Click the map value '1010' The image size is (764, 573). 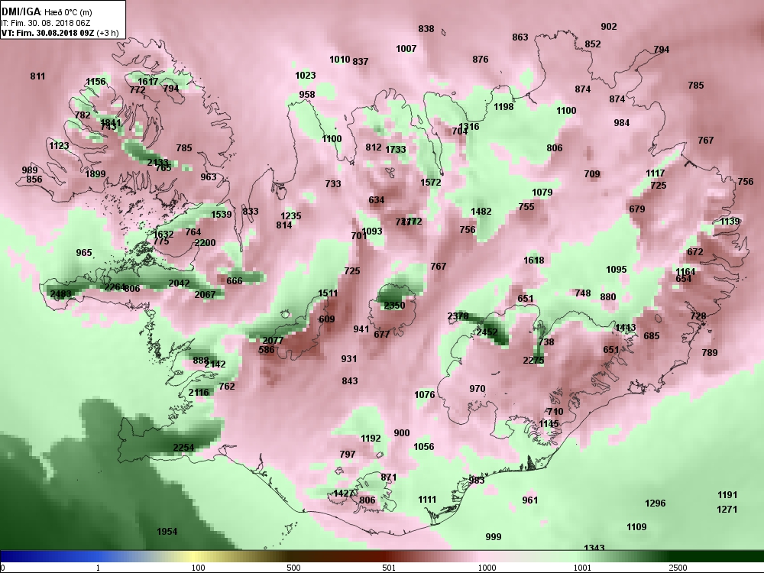coord(340,60)
